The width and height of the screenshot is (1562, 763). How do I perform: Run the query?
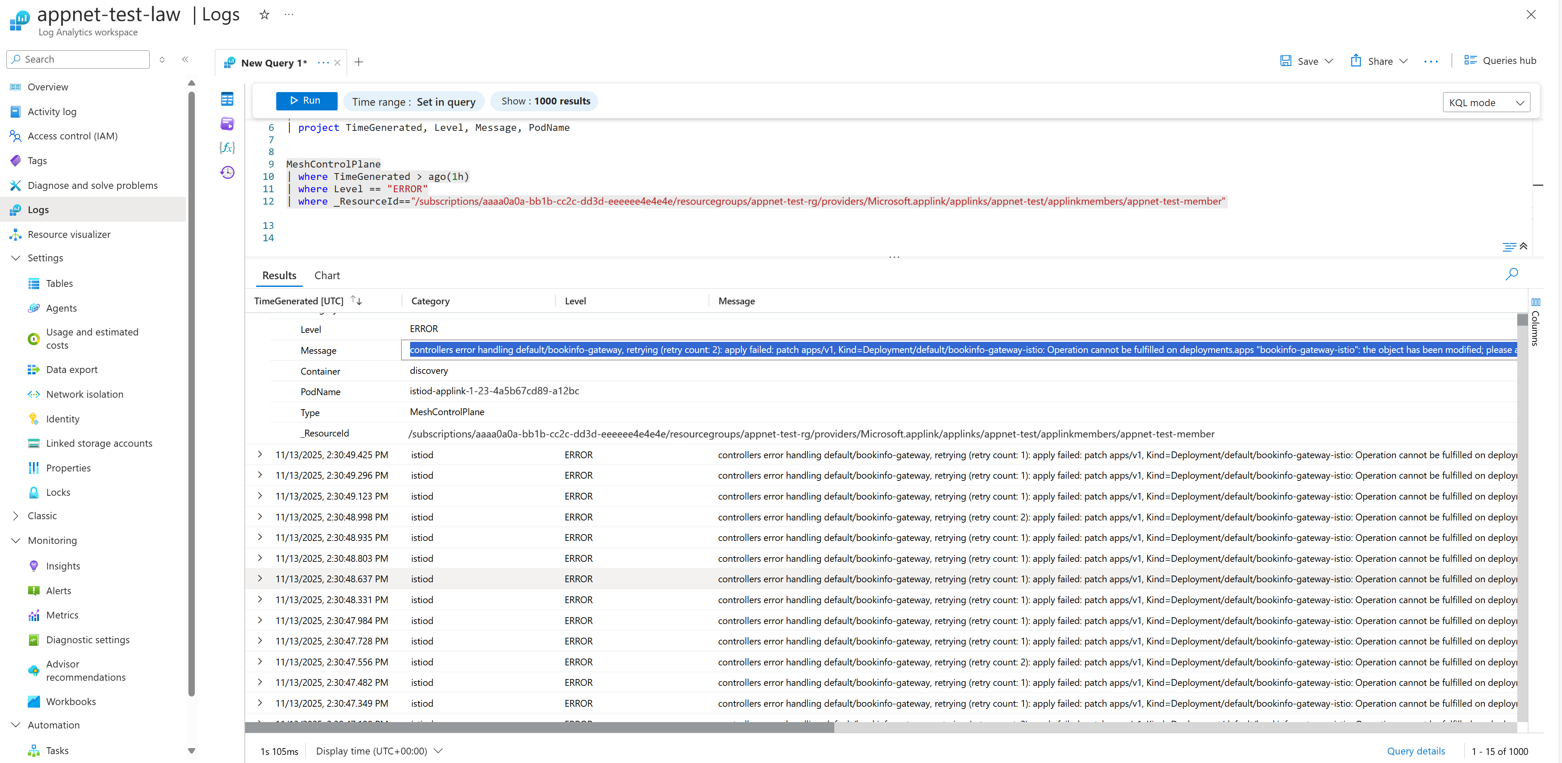point(306,101)
